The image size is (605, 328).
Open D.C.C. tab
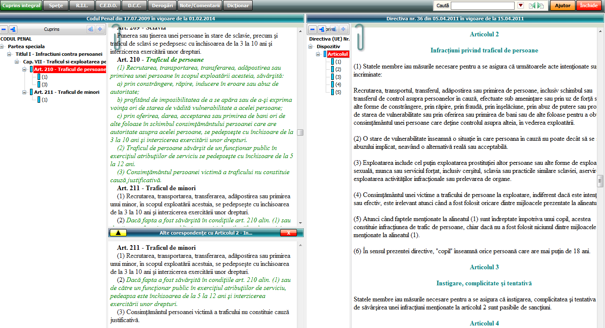pos(134,5)
